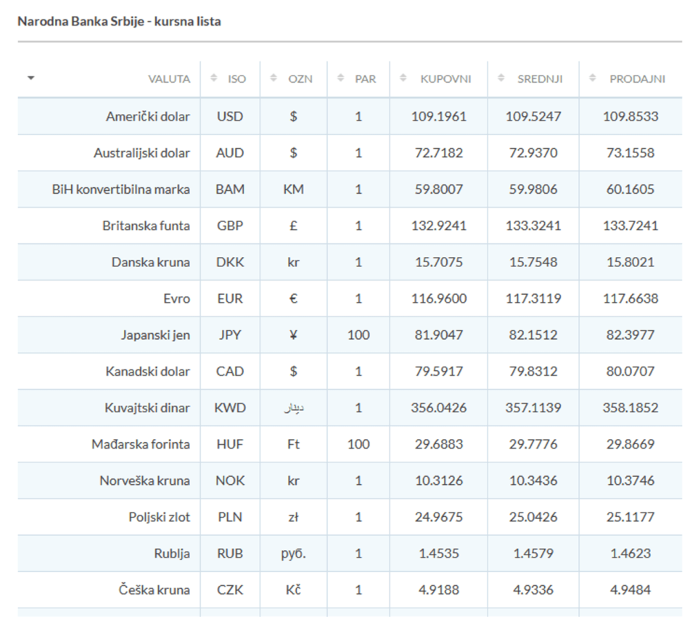Click the Kuwaiti dinar symbol cell
690x617 pixels.
tap(294, 408)
